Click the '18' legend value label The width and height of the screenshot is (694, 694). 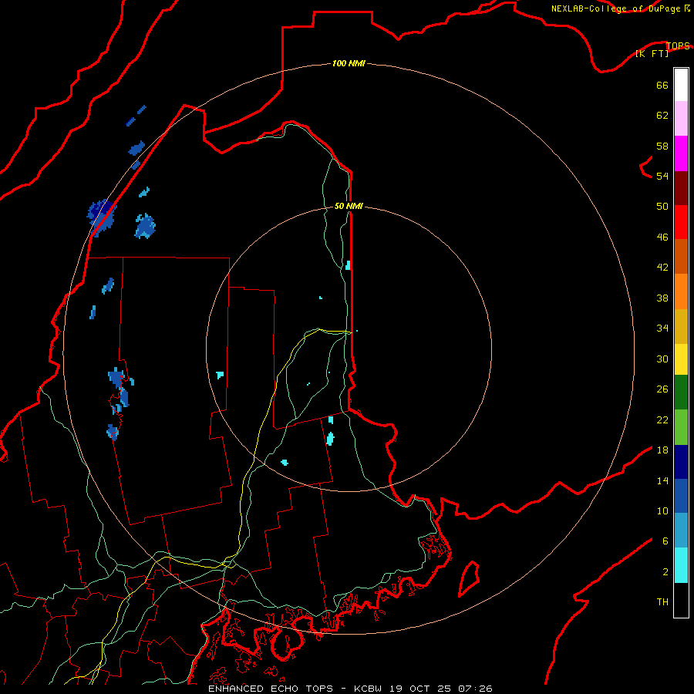662,450
